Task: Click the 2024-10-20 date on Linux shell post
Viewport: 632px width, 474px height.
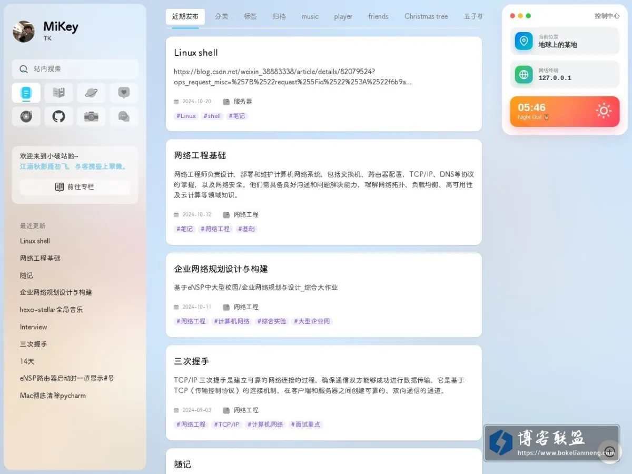Action: (x=193, y=102)
